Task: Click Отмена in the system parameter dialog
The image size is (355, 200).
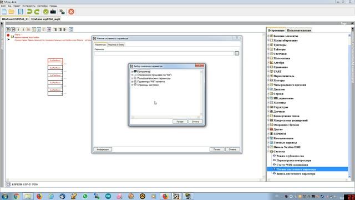Action: click(232, 149)
